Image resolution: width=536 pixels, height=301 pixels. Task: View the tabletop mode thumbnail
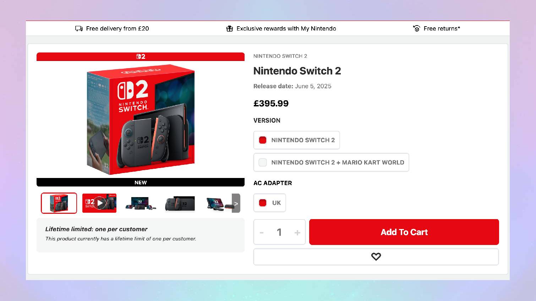click(x=218, y=203)
